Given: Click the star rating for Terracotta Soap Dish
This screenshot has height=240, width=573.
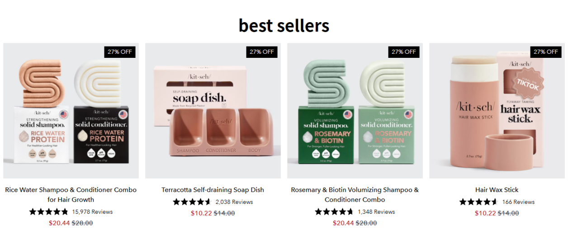Looking at the screenshot, I should pos(192,202).
